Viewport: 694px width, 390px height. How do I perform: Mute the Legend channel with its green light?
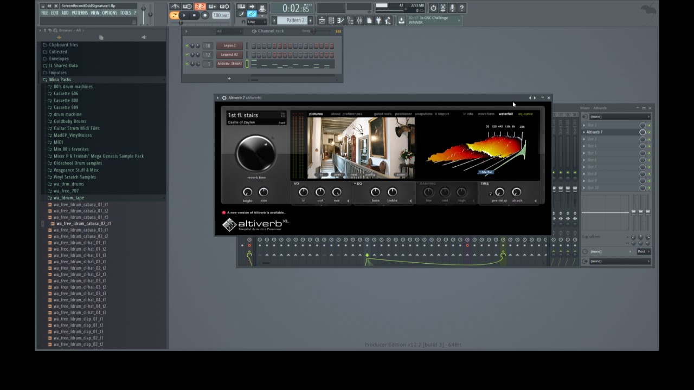[187, 45]
